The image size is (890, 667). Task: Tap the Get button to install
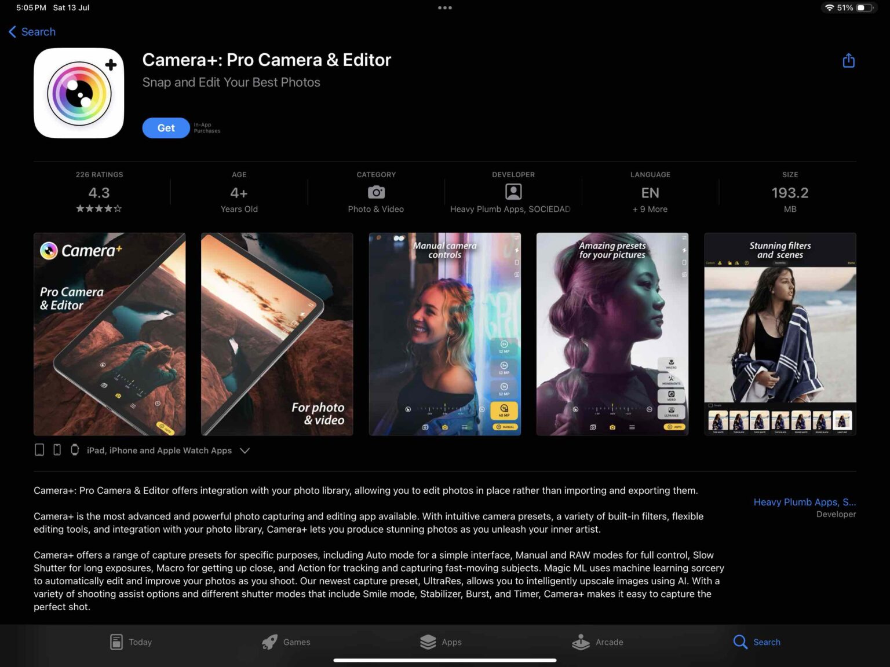pos(166,128)
